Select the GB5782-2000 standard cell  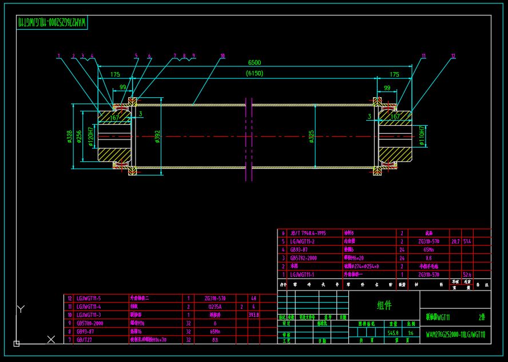pyautogui.click(x=304, y=258)
